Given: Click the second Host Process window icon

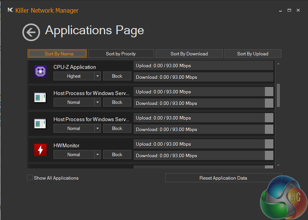Looking at the screenshot, I should coord(40,124).
